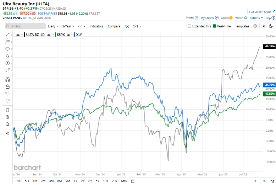The height and width of the screenshot is (185, 276).
Task: Select the 1D time range
Action: click(x=19, y=181)
